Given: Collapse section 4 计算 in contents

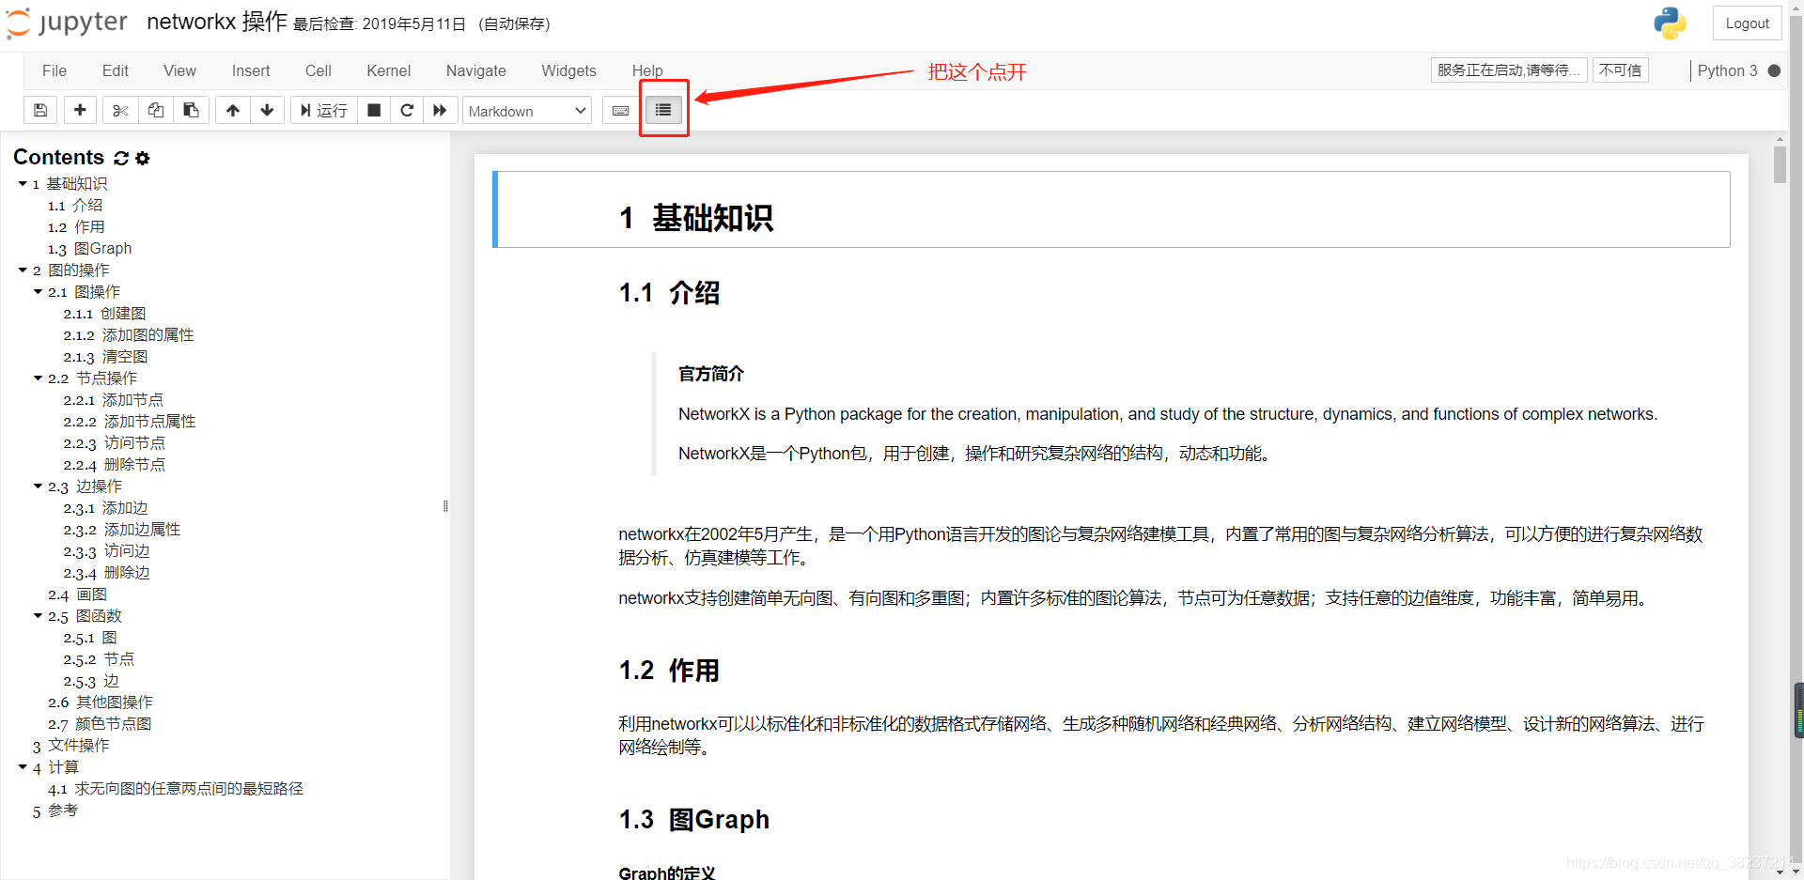Looking at the screenshot, I should [x=23, y=766].
